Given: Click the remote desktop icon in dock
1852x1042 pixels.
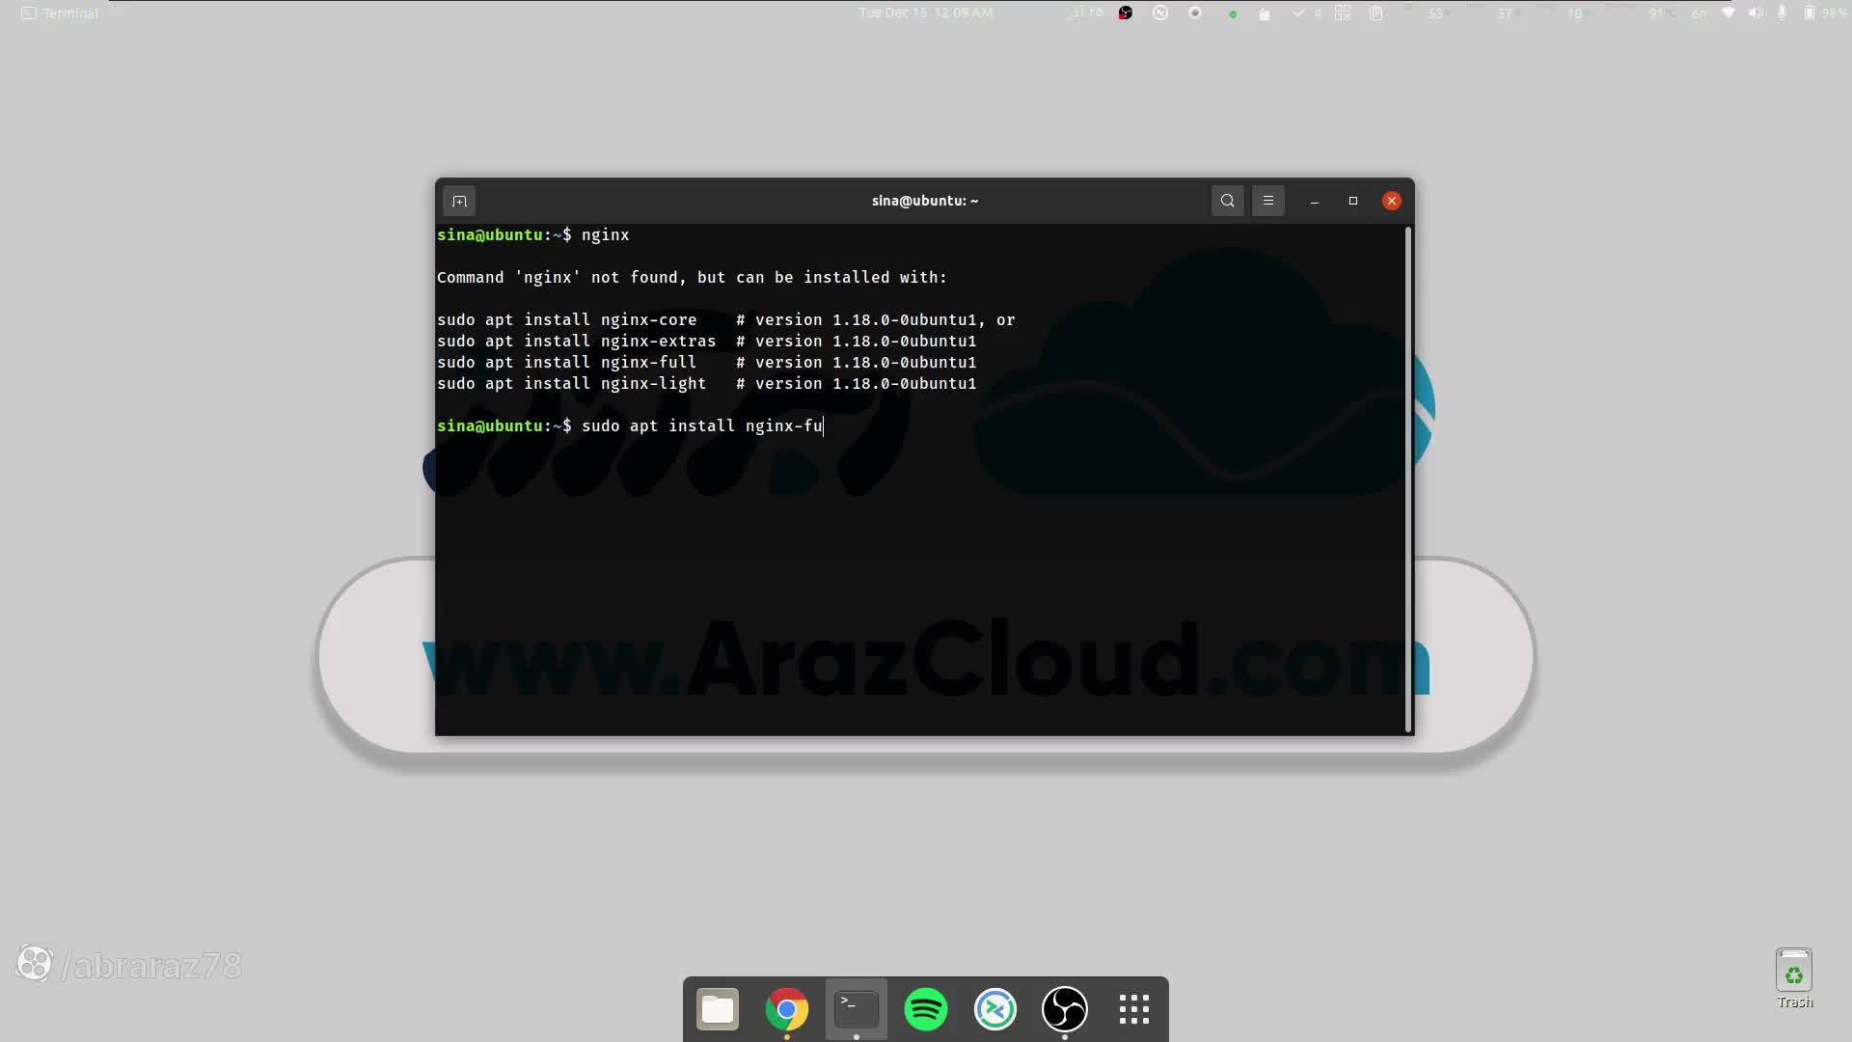Looking at the screenshot, I should pyautogui.click(x=995, y=1009).
